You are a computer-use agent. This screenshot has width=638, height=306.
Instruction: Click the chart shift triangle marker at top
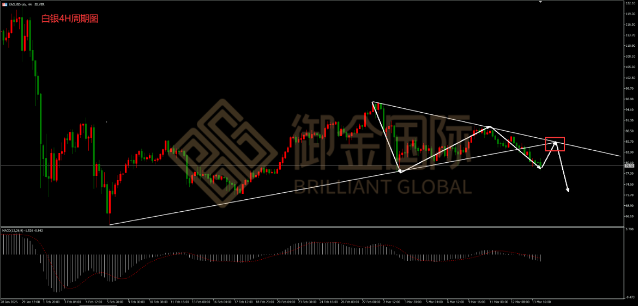[x=540, y=3]
